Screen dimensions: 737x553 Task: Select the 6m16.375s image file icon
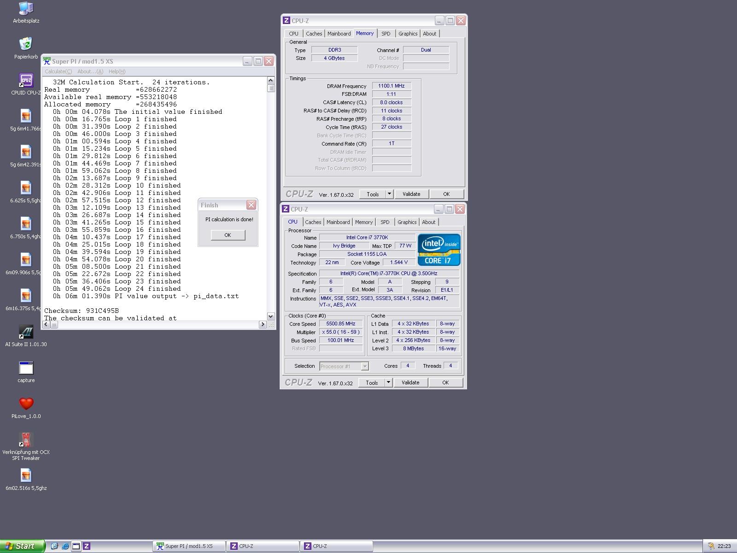coord(26,296)
